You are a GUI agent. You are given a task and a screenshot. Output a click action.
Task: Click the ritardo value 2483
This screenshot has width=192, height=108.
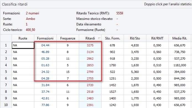point(90,98)
